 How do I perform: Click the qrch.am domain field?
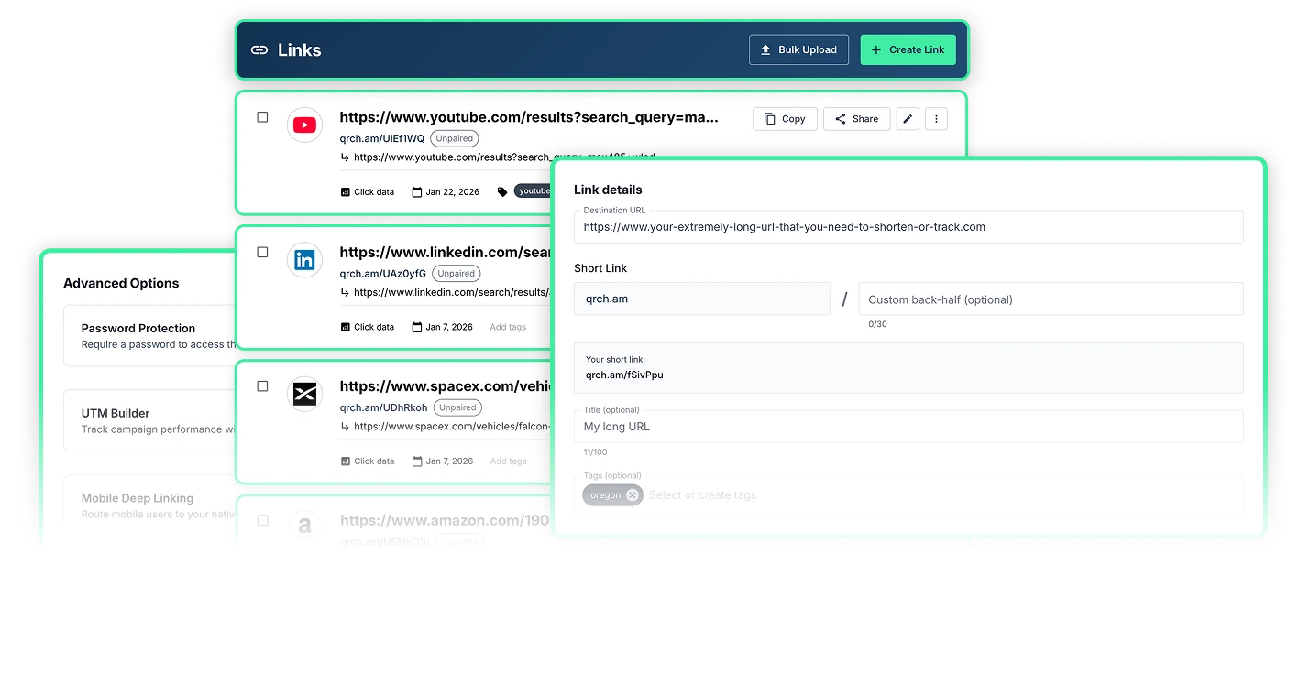(x=702, y=299)
